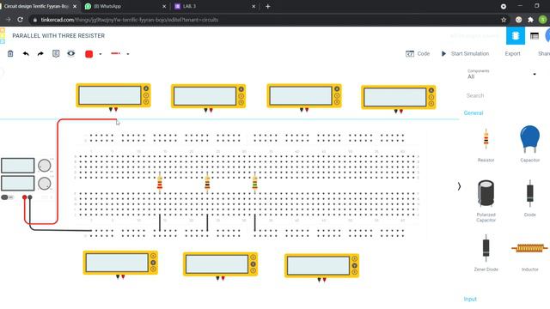Toggle mode A on the first top multimeter
This screenshot has height=309, width=550.
[x=146, y=88]
